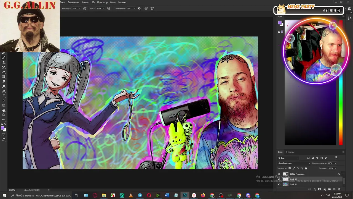Select the Zoom magnifier tool
Image resolution: width=353 pixels, height=199 pixels.
coord(4,115)
